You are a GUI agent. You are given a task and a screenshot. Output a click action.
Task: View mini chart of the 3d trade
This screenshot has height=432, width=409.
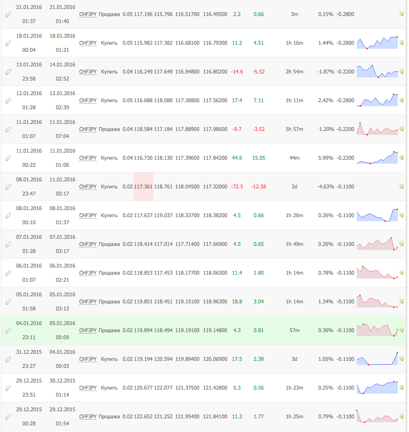tap(377, 359)
